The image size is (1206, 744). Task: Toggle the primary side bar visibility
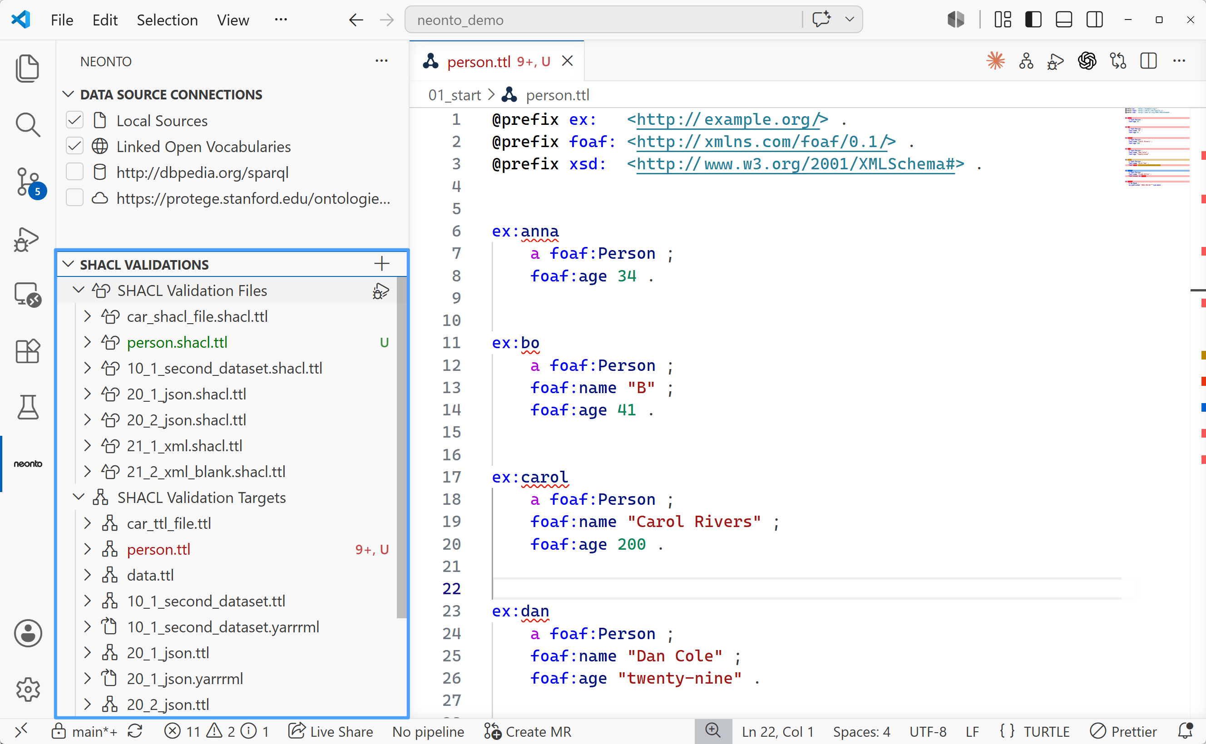coord(1033,20)
